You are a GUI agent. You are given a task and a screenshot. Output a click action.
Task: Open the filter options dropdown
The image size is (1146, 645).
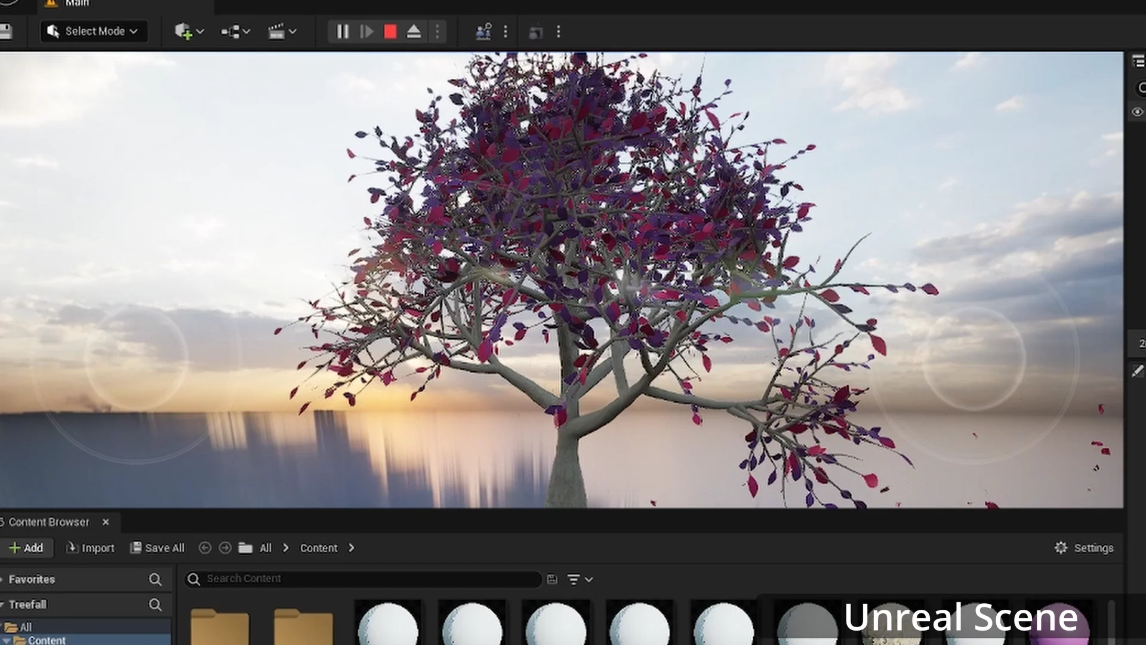pyautogui.click(x=580, y=579)
